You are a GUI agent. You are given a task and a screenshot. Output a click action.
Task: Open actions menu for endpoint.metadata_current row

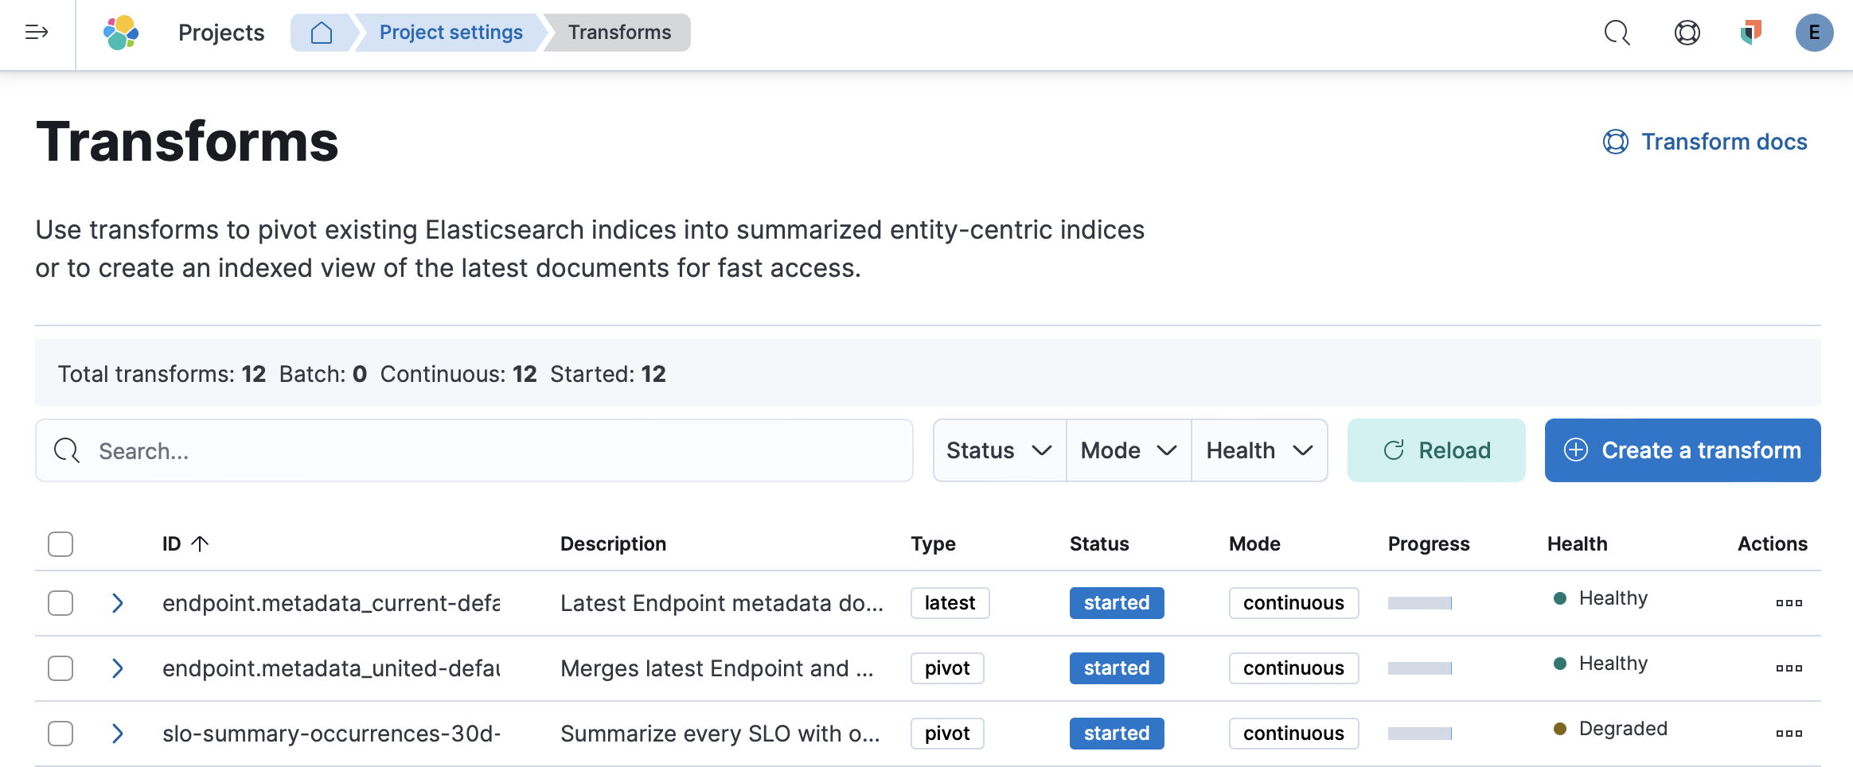click(1789, 603)
